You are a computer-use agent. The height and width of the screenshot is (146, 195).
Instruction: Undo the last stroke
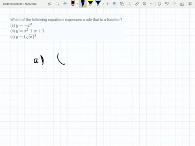[167, 4]
